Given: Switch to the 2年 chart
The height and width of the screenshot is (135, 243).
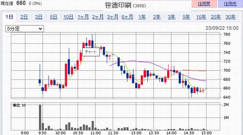Looking at the screenshot, I should 157,17.
